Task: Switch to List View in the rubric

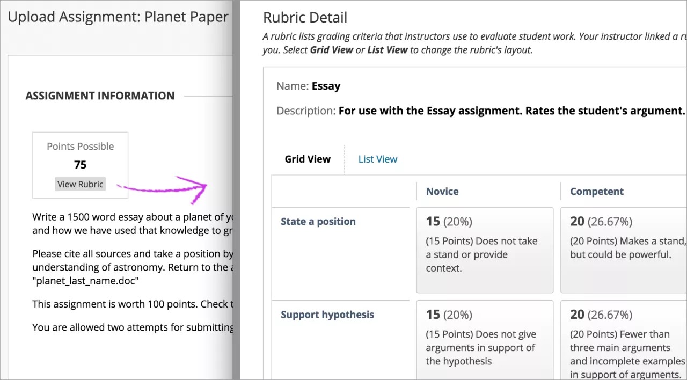Action: tap(377, 159)
